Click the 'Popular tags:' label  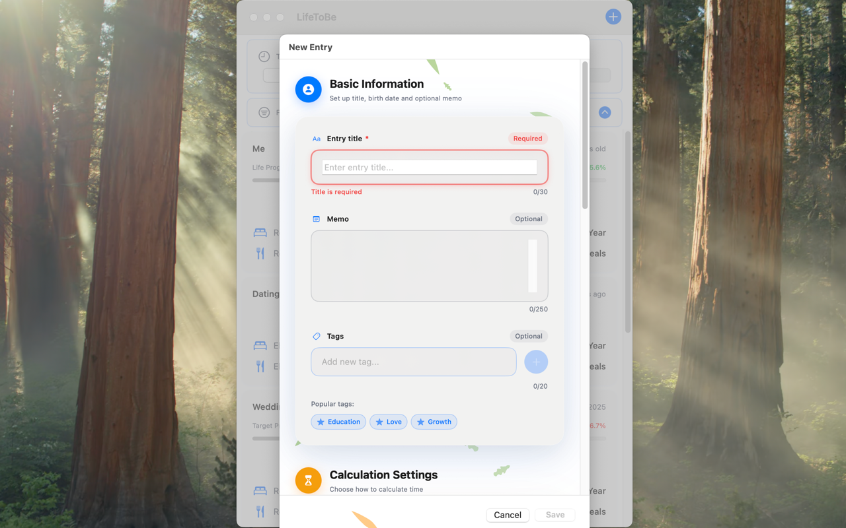click(332, 404)
